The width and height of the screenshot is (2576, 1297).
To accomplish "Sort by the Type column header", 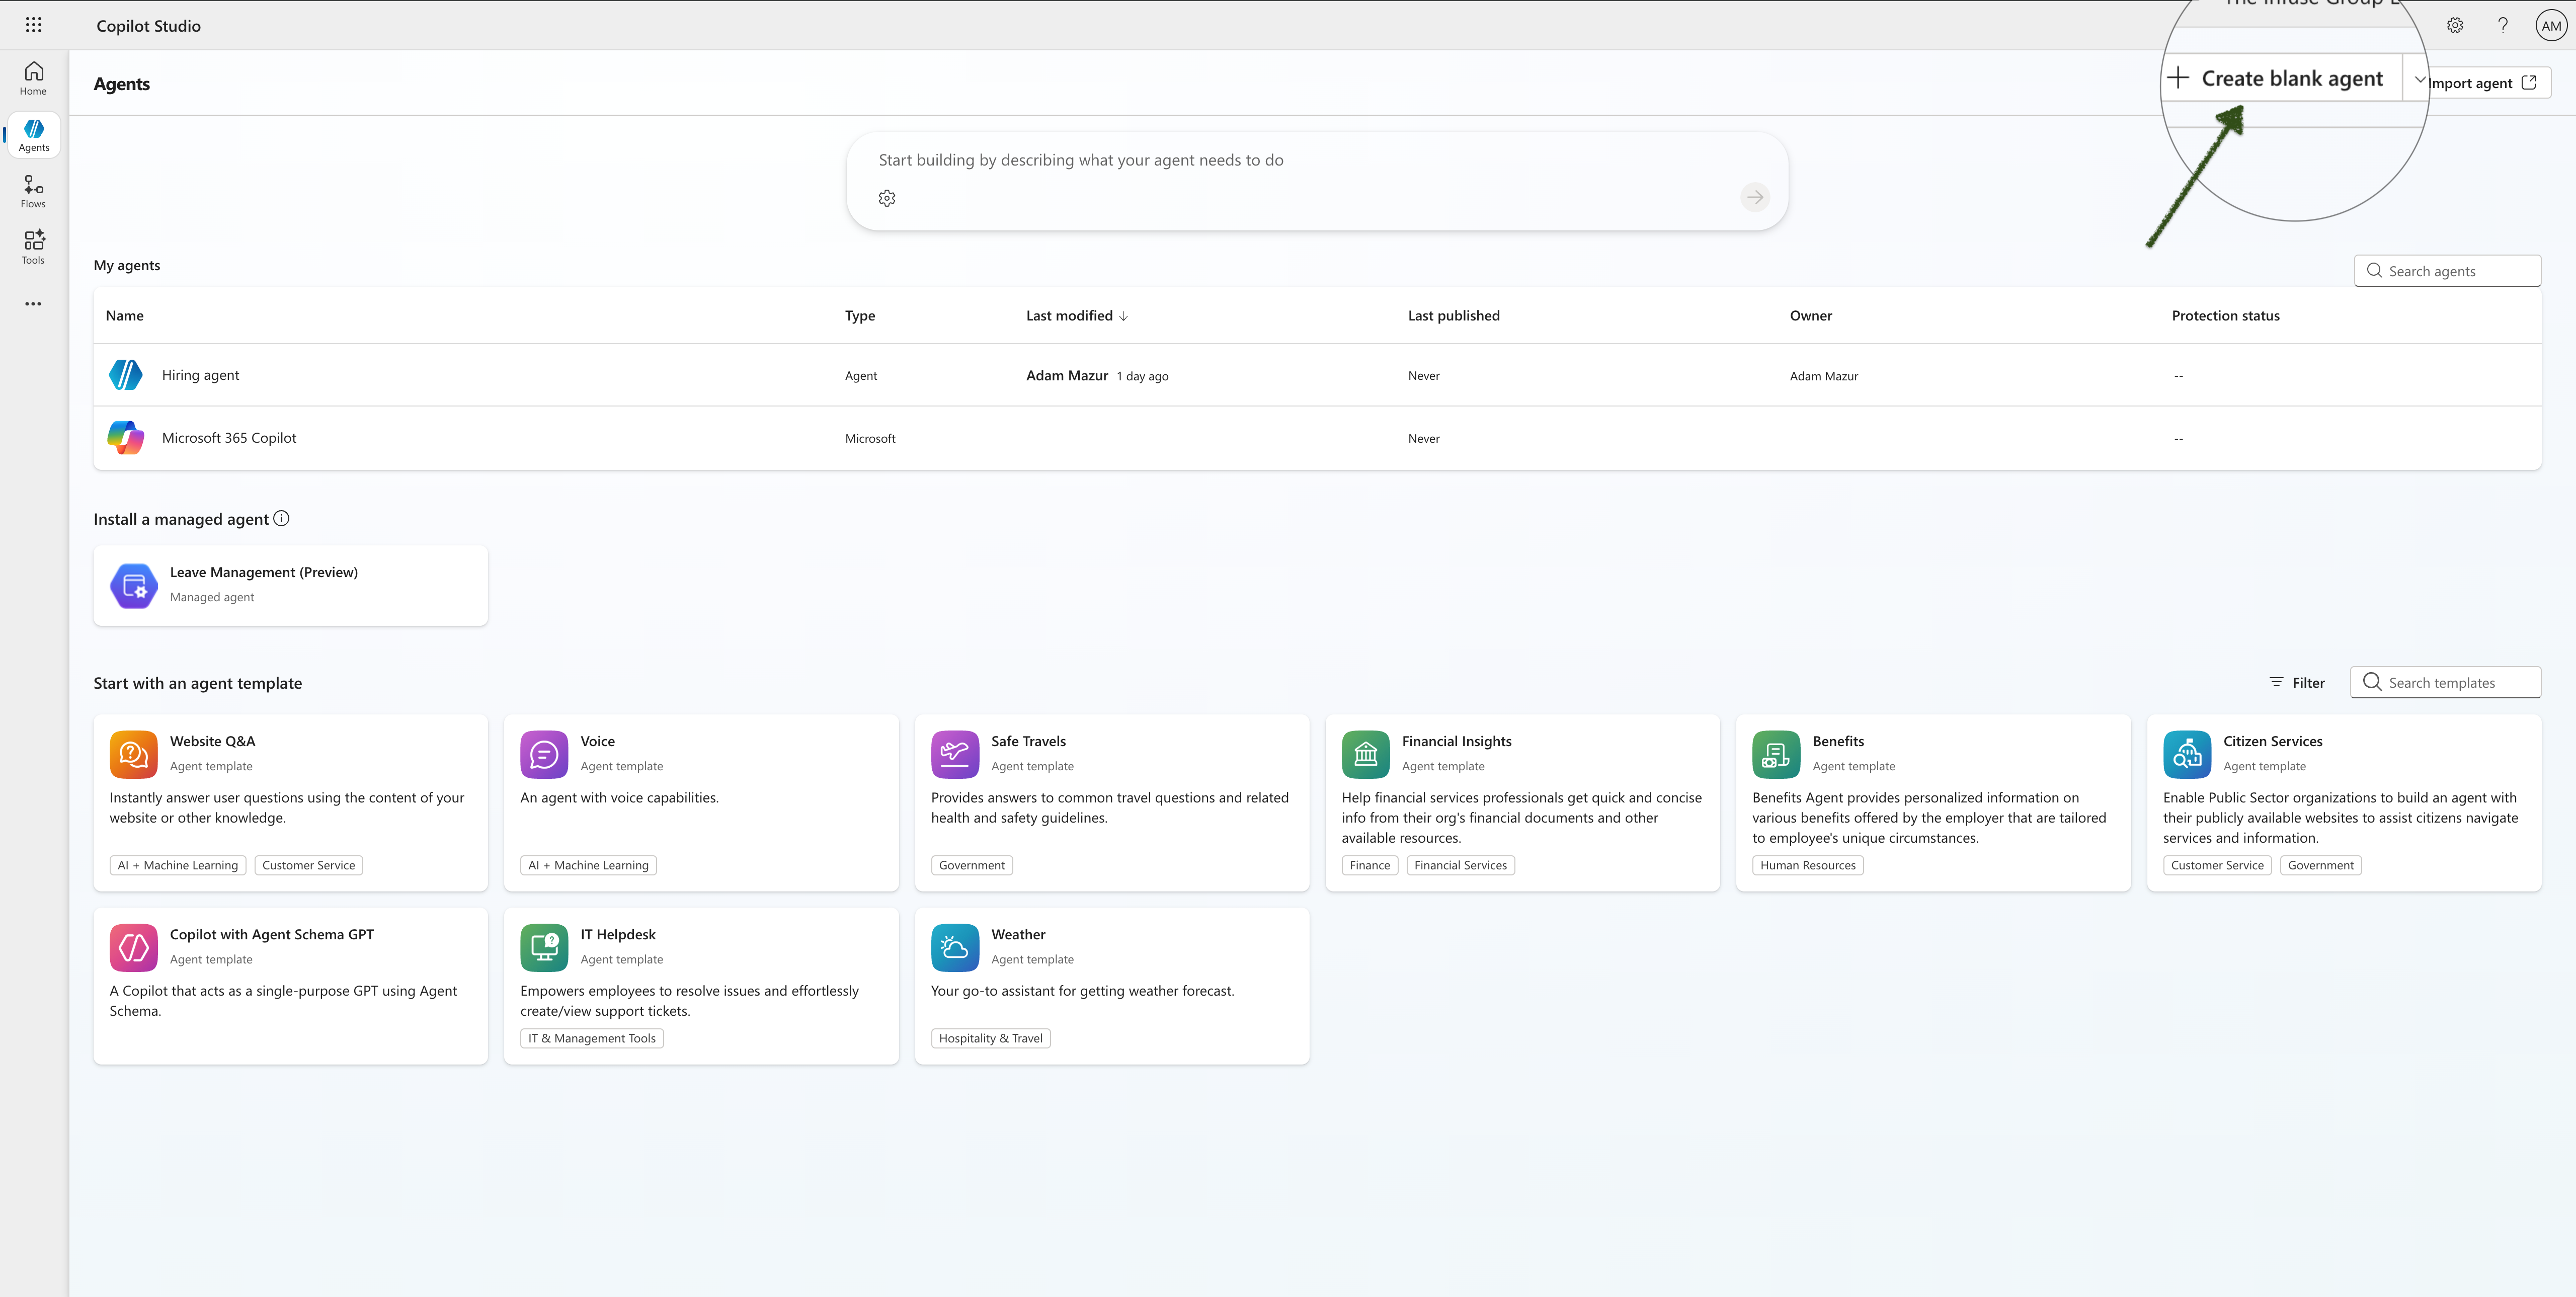I will point(860,316).
